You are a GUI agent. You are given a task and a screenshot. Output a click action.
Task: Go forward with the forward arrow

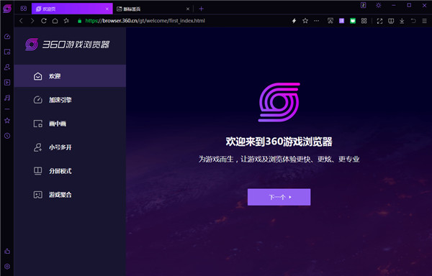tap(32, 21)
